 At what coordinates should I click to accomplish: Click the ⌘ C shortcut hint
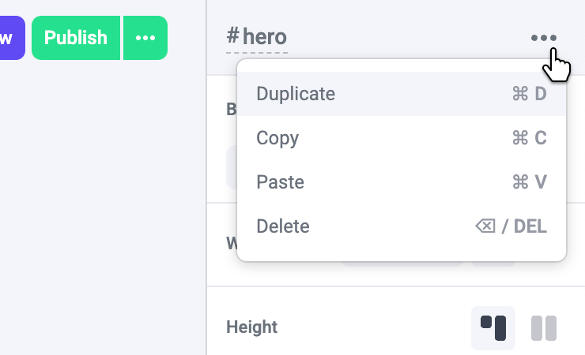(x=529, y=138)
